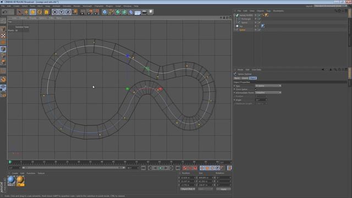Toggle the Z axis lock

(x=68, y=12)
